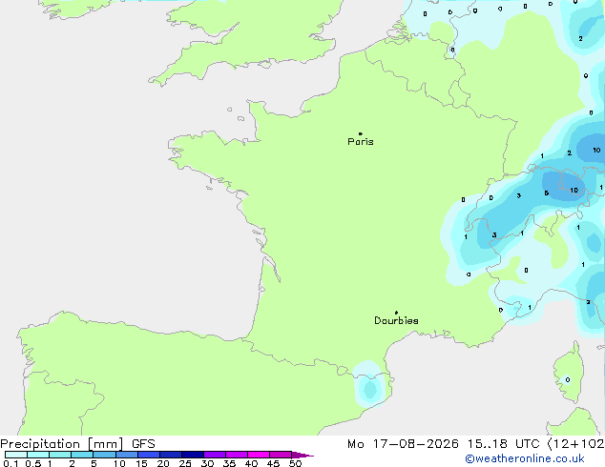Pick the 10–15 mm legend swatch
This screenshot has width=605, height=467.
pos(127,455)
